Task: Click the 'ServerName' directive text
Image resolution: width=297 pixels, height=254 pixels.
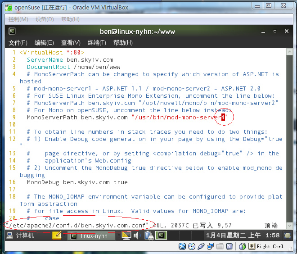Action: pyautogui.click(x=45, y=60)
